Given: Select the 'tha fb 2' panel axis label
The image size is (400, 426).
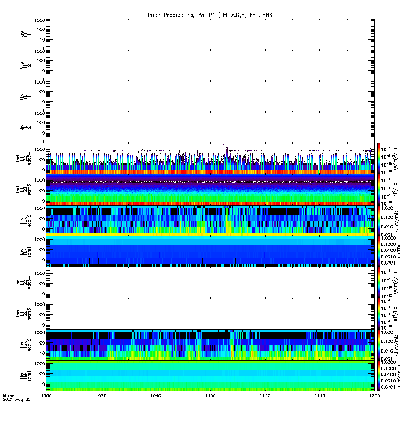Looking at the screenshot, I should [25, 127].
